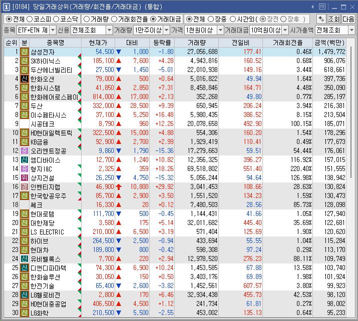358x321 pixels.
Task: Click the 신 icon for 한국항공우주
Action: pos(25,196)
